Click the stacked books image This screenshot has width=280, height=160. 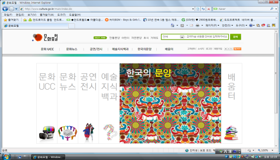[231, 133]
